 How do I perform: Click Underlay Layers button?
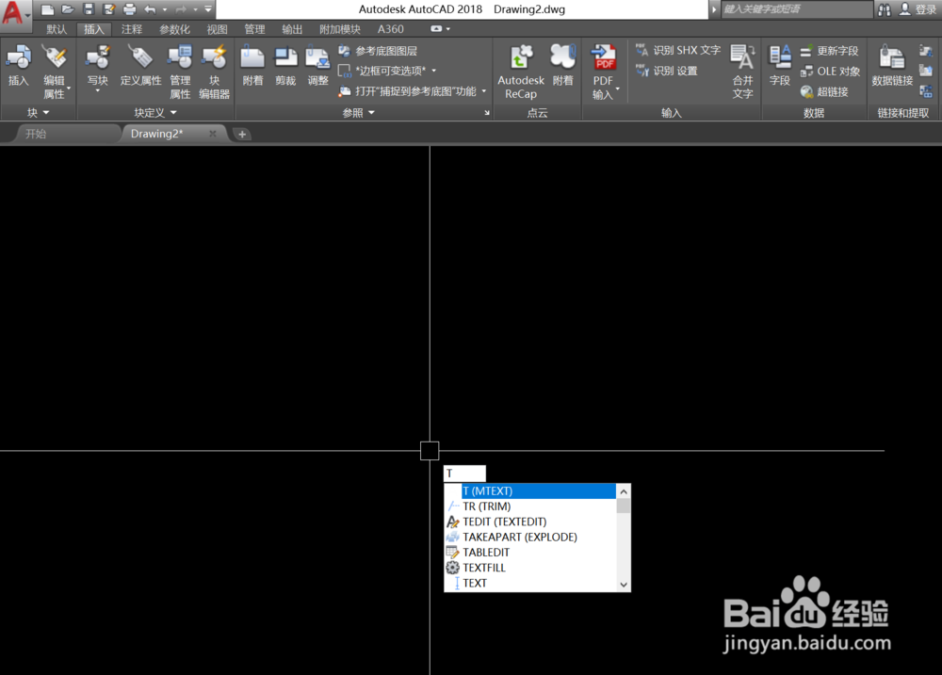point(378,51)
